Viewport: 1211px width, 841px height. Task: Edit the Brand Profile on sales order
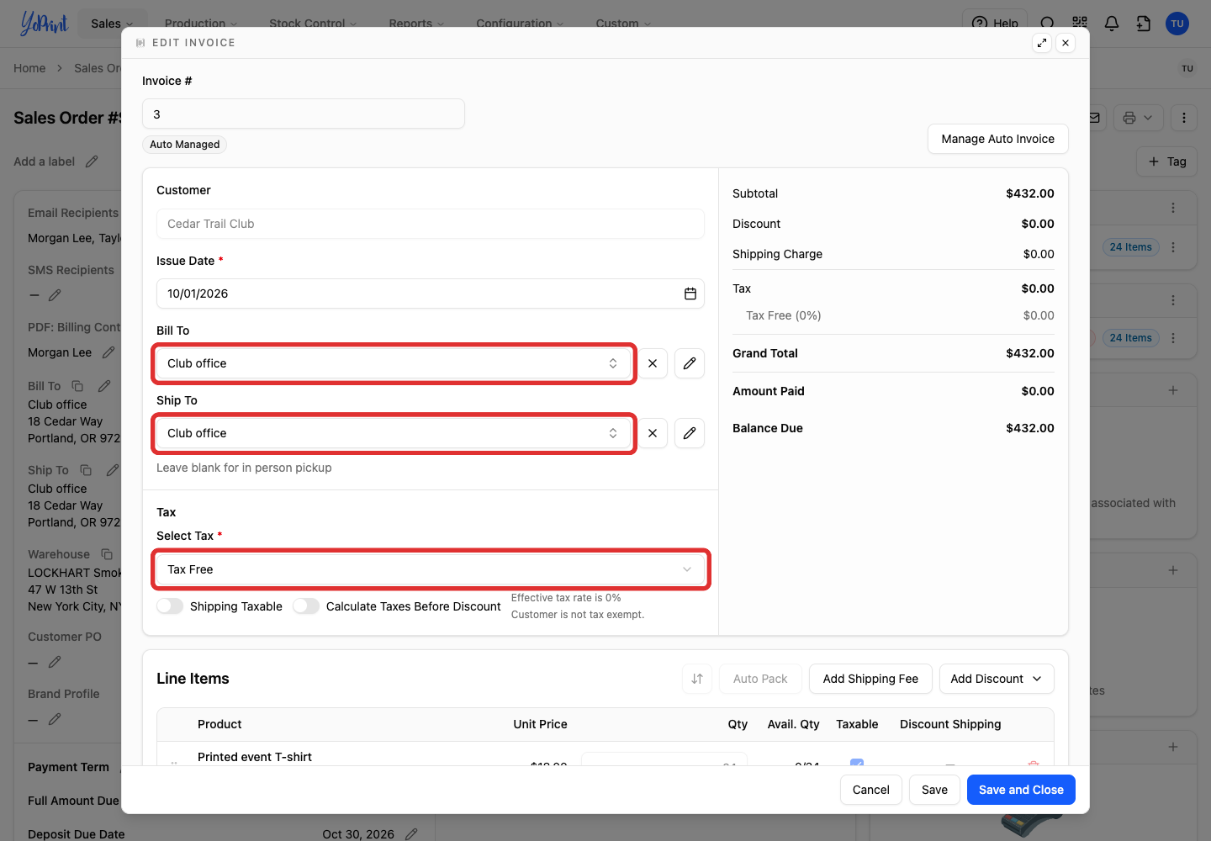(55, 719)
